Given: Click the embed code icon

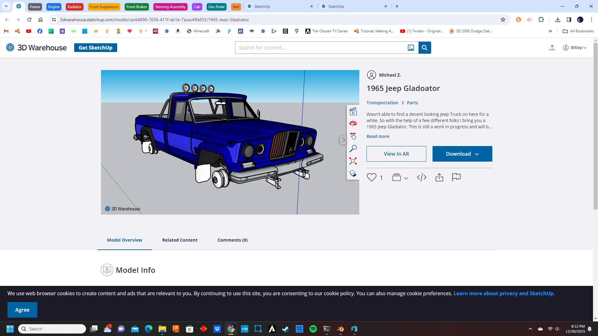Looking at the screenshot, I should click(x=421, y=177).
